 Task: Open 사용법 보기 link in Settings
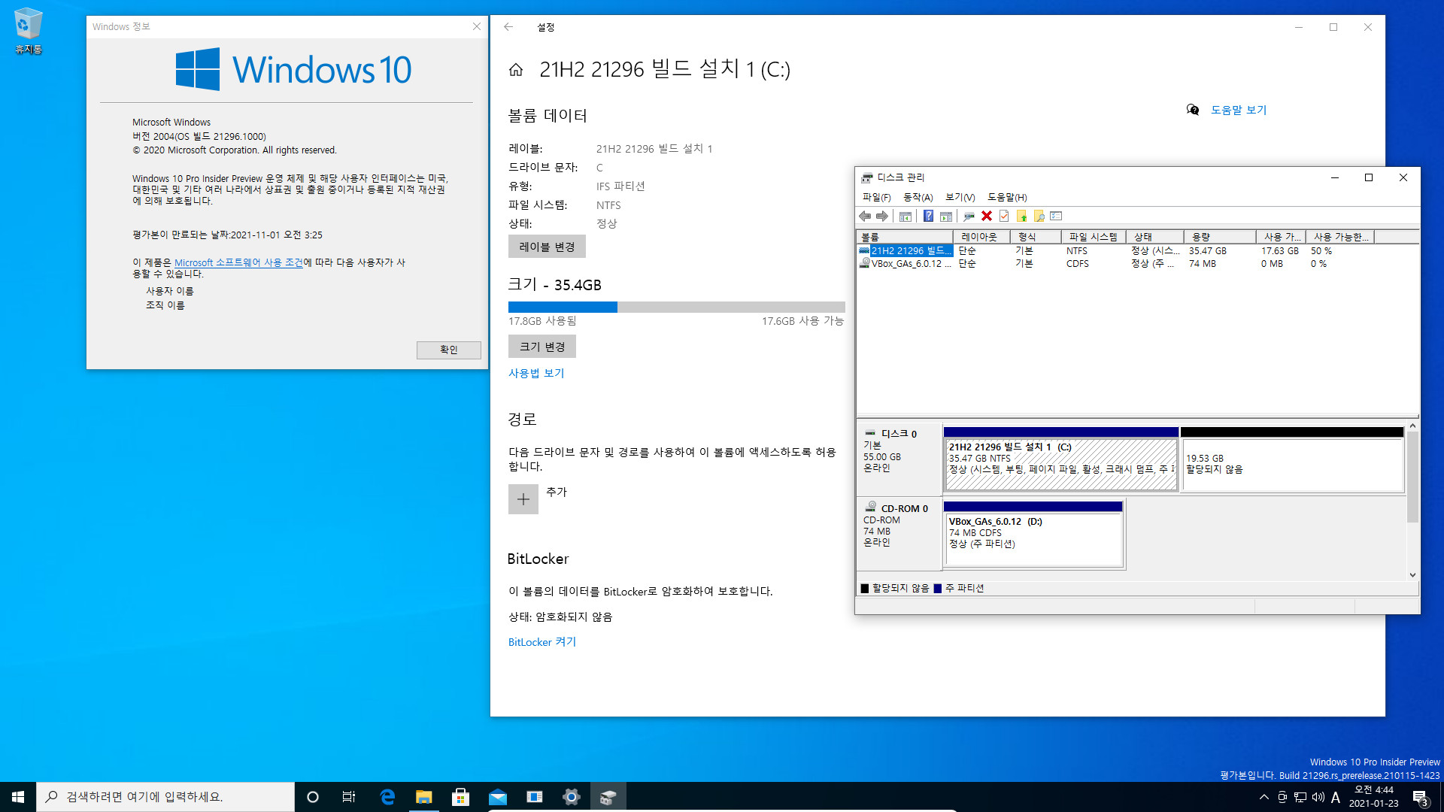tap(536, 373)
